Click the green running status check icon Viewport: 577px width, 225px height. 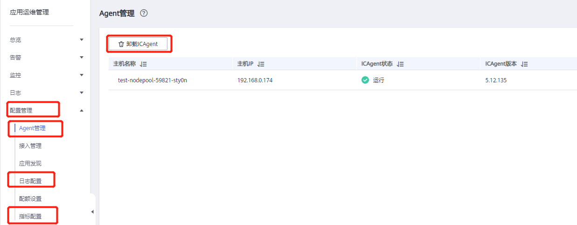click(365, 80)
